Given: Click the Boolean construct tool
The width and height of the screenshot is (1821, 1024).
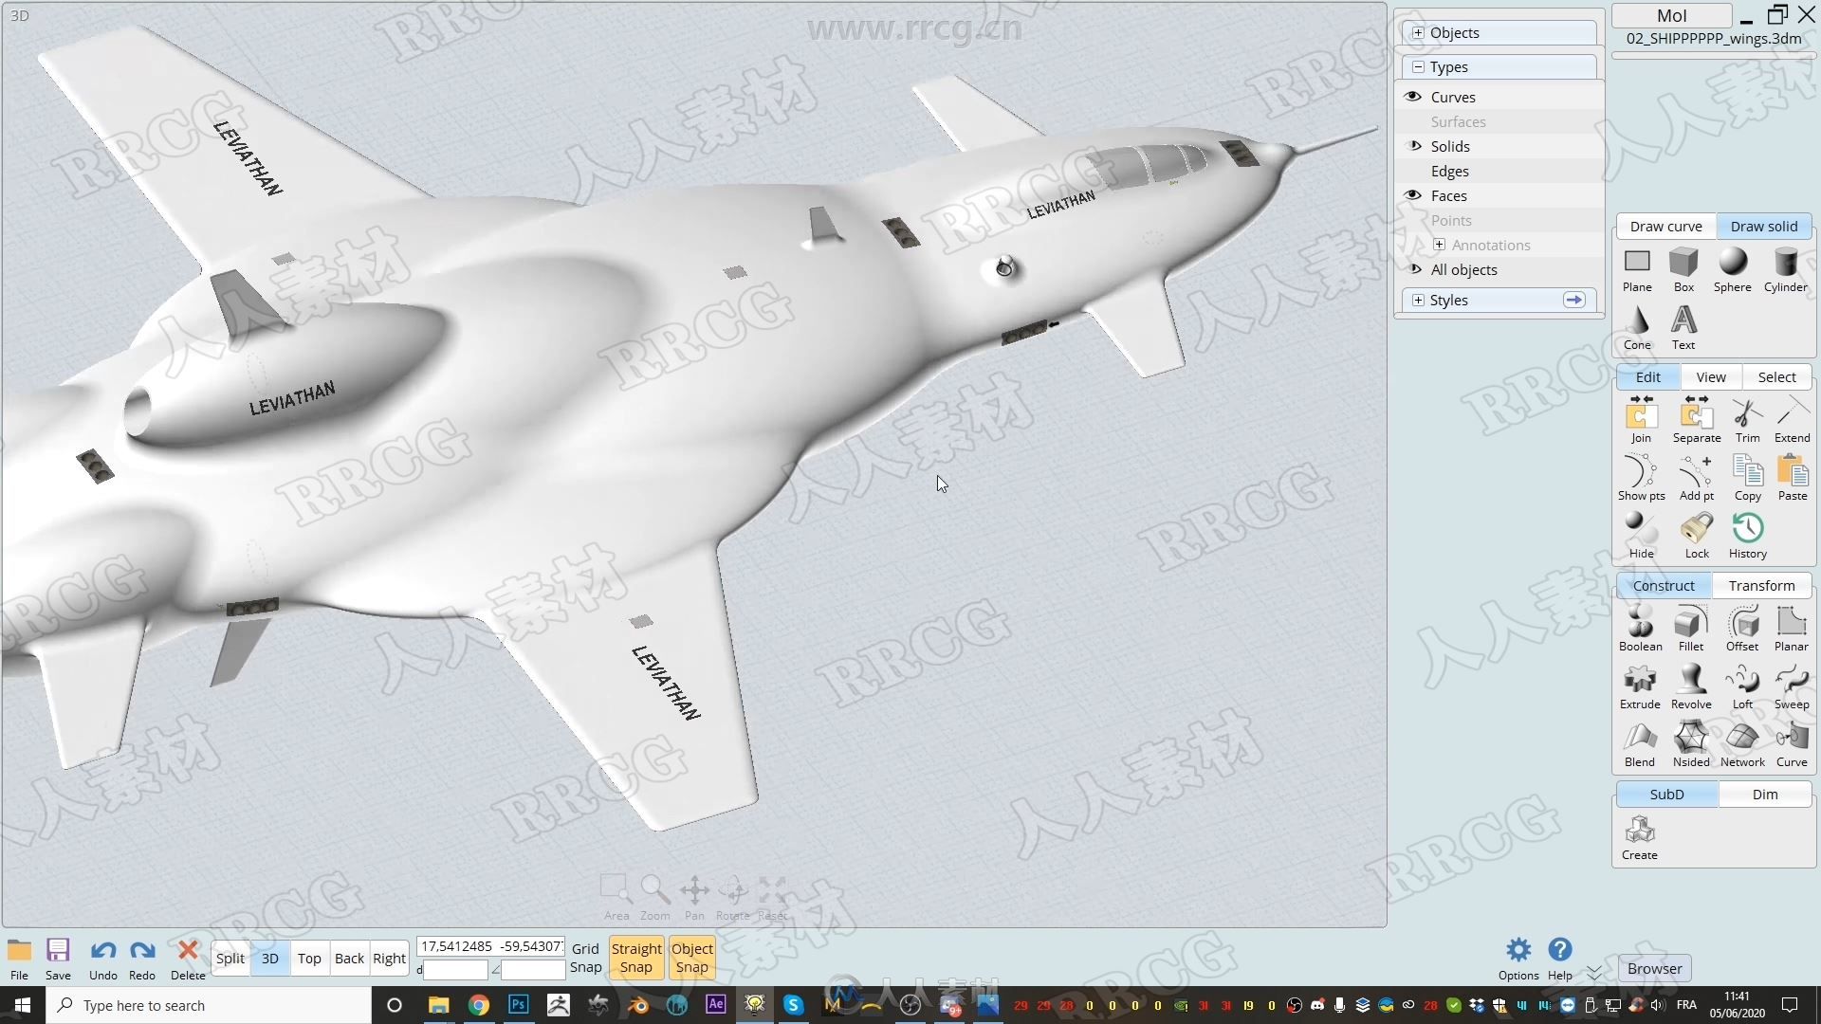Looking at the screenshot, I should click(1640, 623).
